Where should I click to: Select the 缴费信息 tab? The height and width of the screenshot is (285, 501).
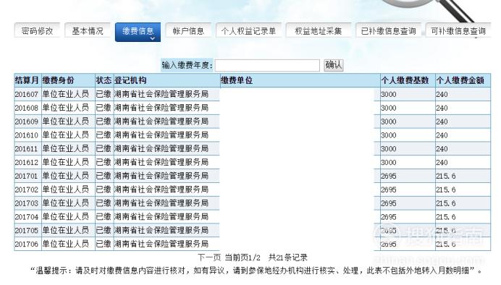click(138, 32)
